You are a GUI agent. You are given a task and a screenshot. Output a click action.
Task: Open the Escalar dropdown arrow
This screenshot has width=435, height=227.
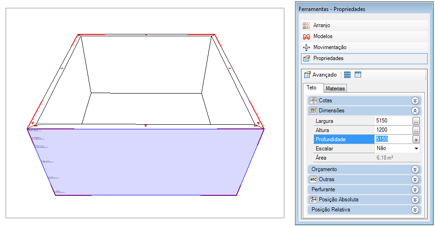click(x=416, y=149)
